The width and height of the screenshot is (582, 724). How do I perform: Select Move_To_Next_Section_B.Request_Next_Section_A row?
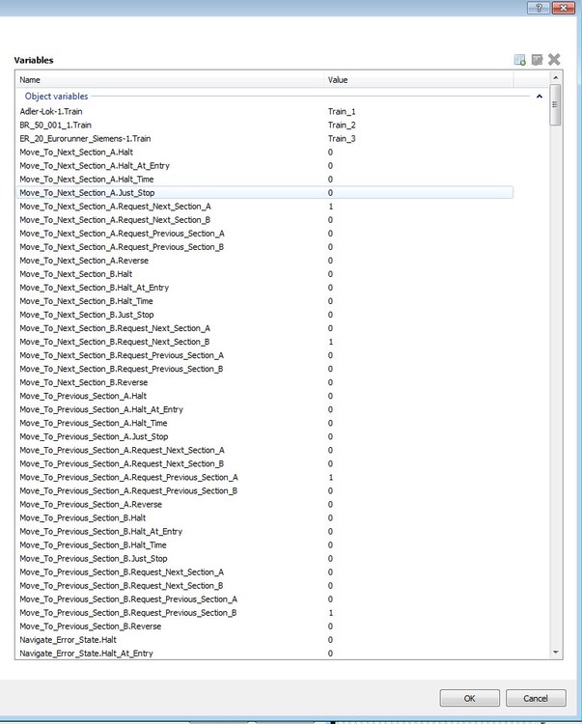coord(264,328)
